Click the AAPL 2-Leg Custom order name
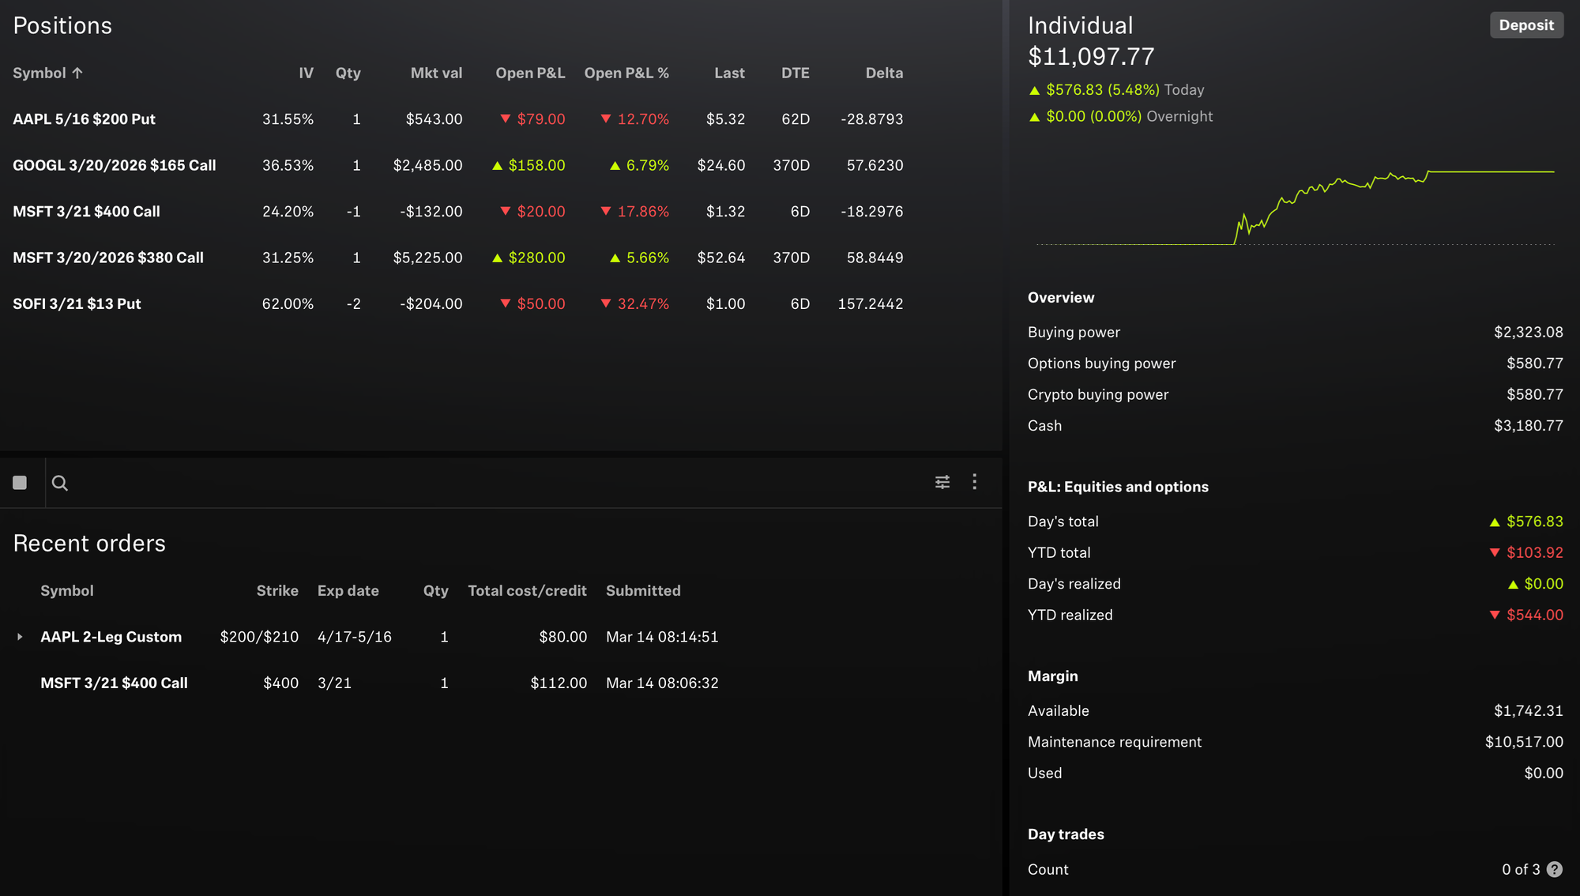The width and height of the screenshot is (1580, 896). coord(111,637)
